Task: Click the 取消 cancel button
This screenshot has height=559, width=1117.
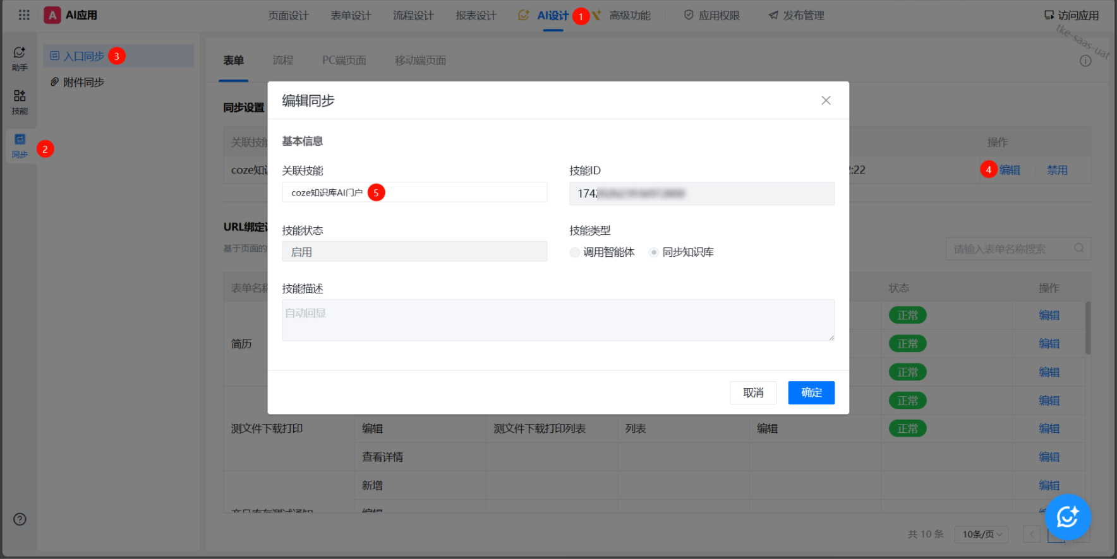Action: [752, 392]
